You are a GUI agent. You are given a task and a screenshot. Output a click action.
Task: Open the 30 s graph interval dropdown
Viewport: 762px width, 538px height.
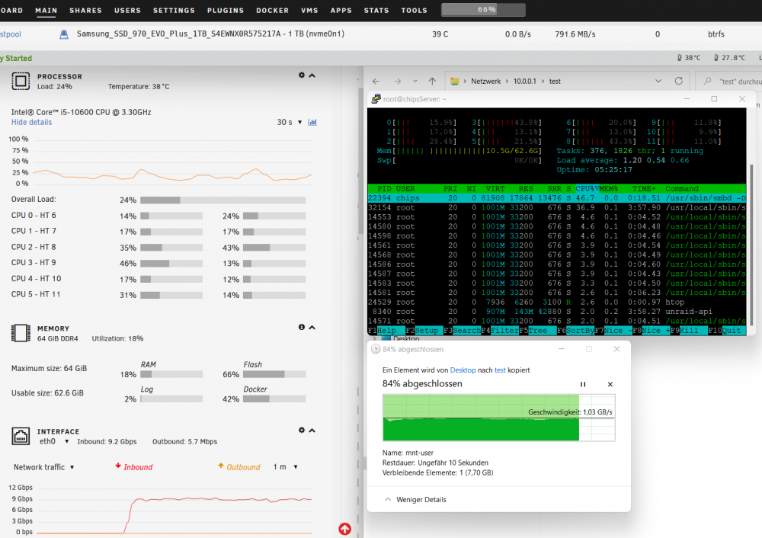(x=290, y=122)
